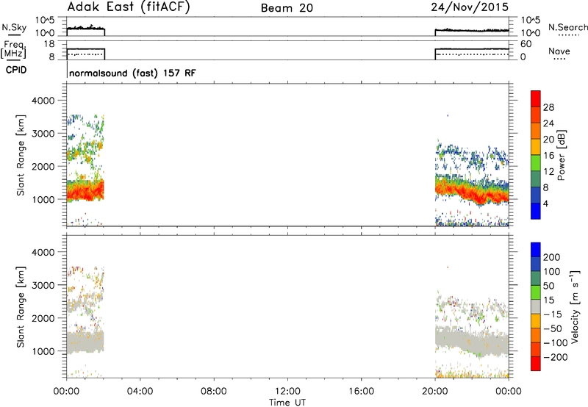Click the 'Beam 20' label
588x407 pixels.
287,8
